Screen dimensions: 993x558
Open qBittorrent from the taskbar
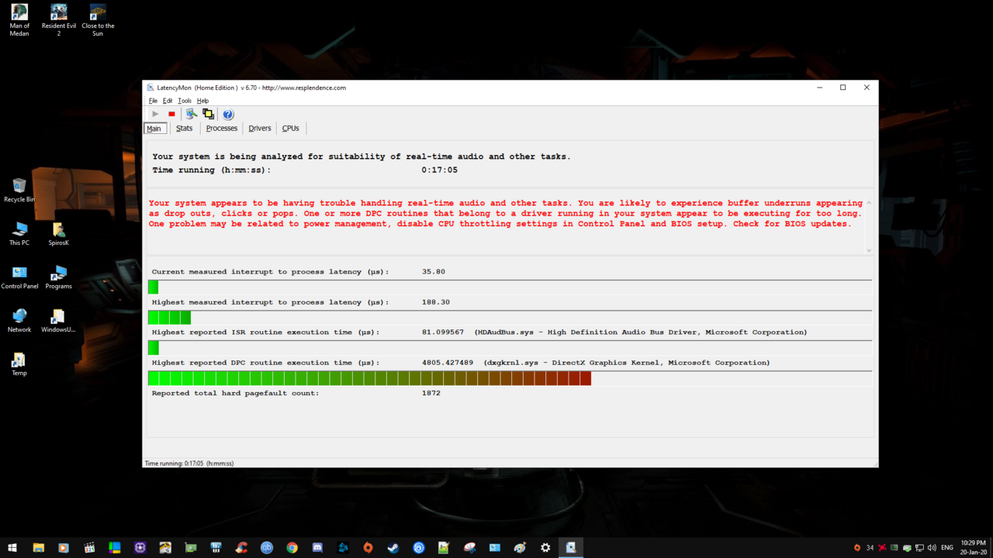[x=267, y=547]
